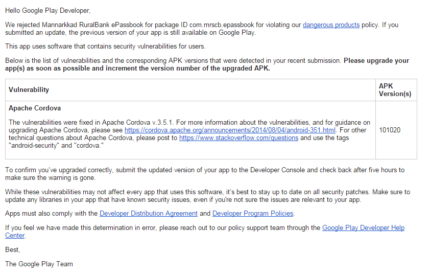Click the 'Best,' closing line
This screenshot has height=276, width=430.
(13, 249)
